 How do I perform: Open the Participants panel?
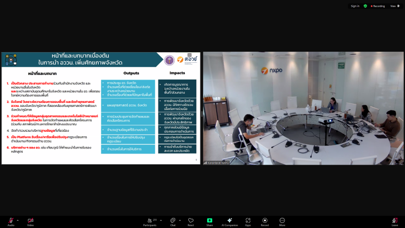[x=149, y=221]
